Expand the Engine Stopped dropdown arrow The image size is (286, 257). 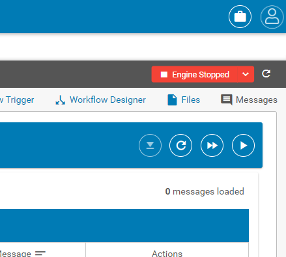point(246,74)
